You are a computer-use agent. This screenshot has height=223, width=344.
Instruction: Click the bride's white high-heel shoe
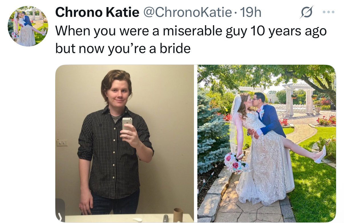[321, 155]
